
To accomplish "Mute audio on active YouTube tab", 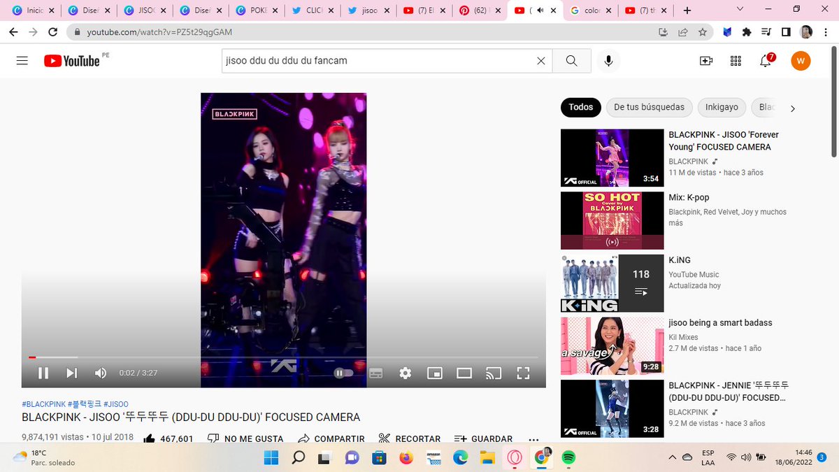I will click(x=540, y=10).
